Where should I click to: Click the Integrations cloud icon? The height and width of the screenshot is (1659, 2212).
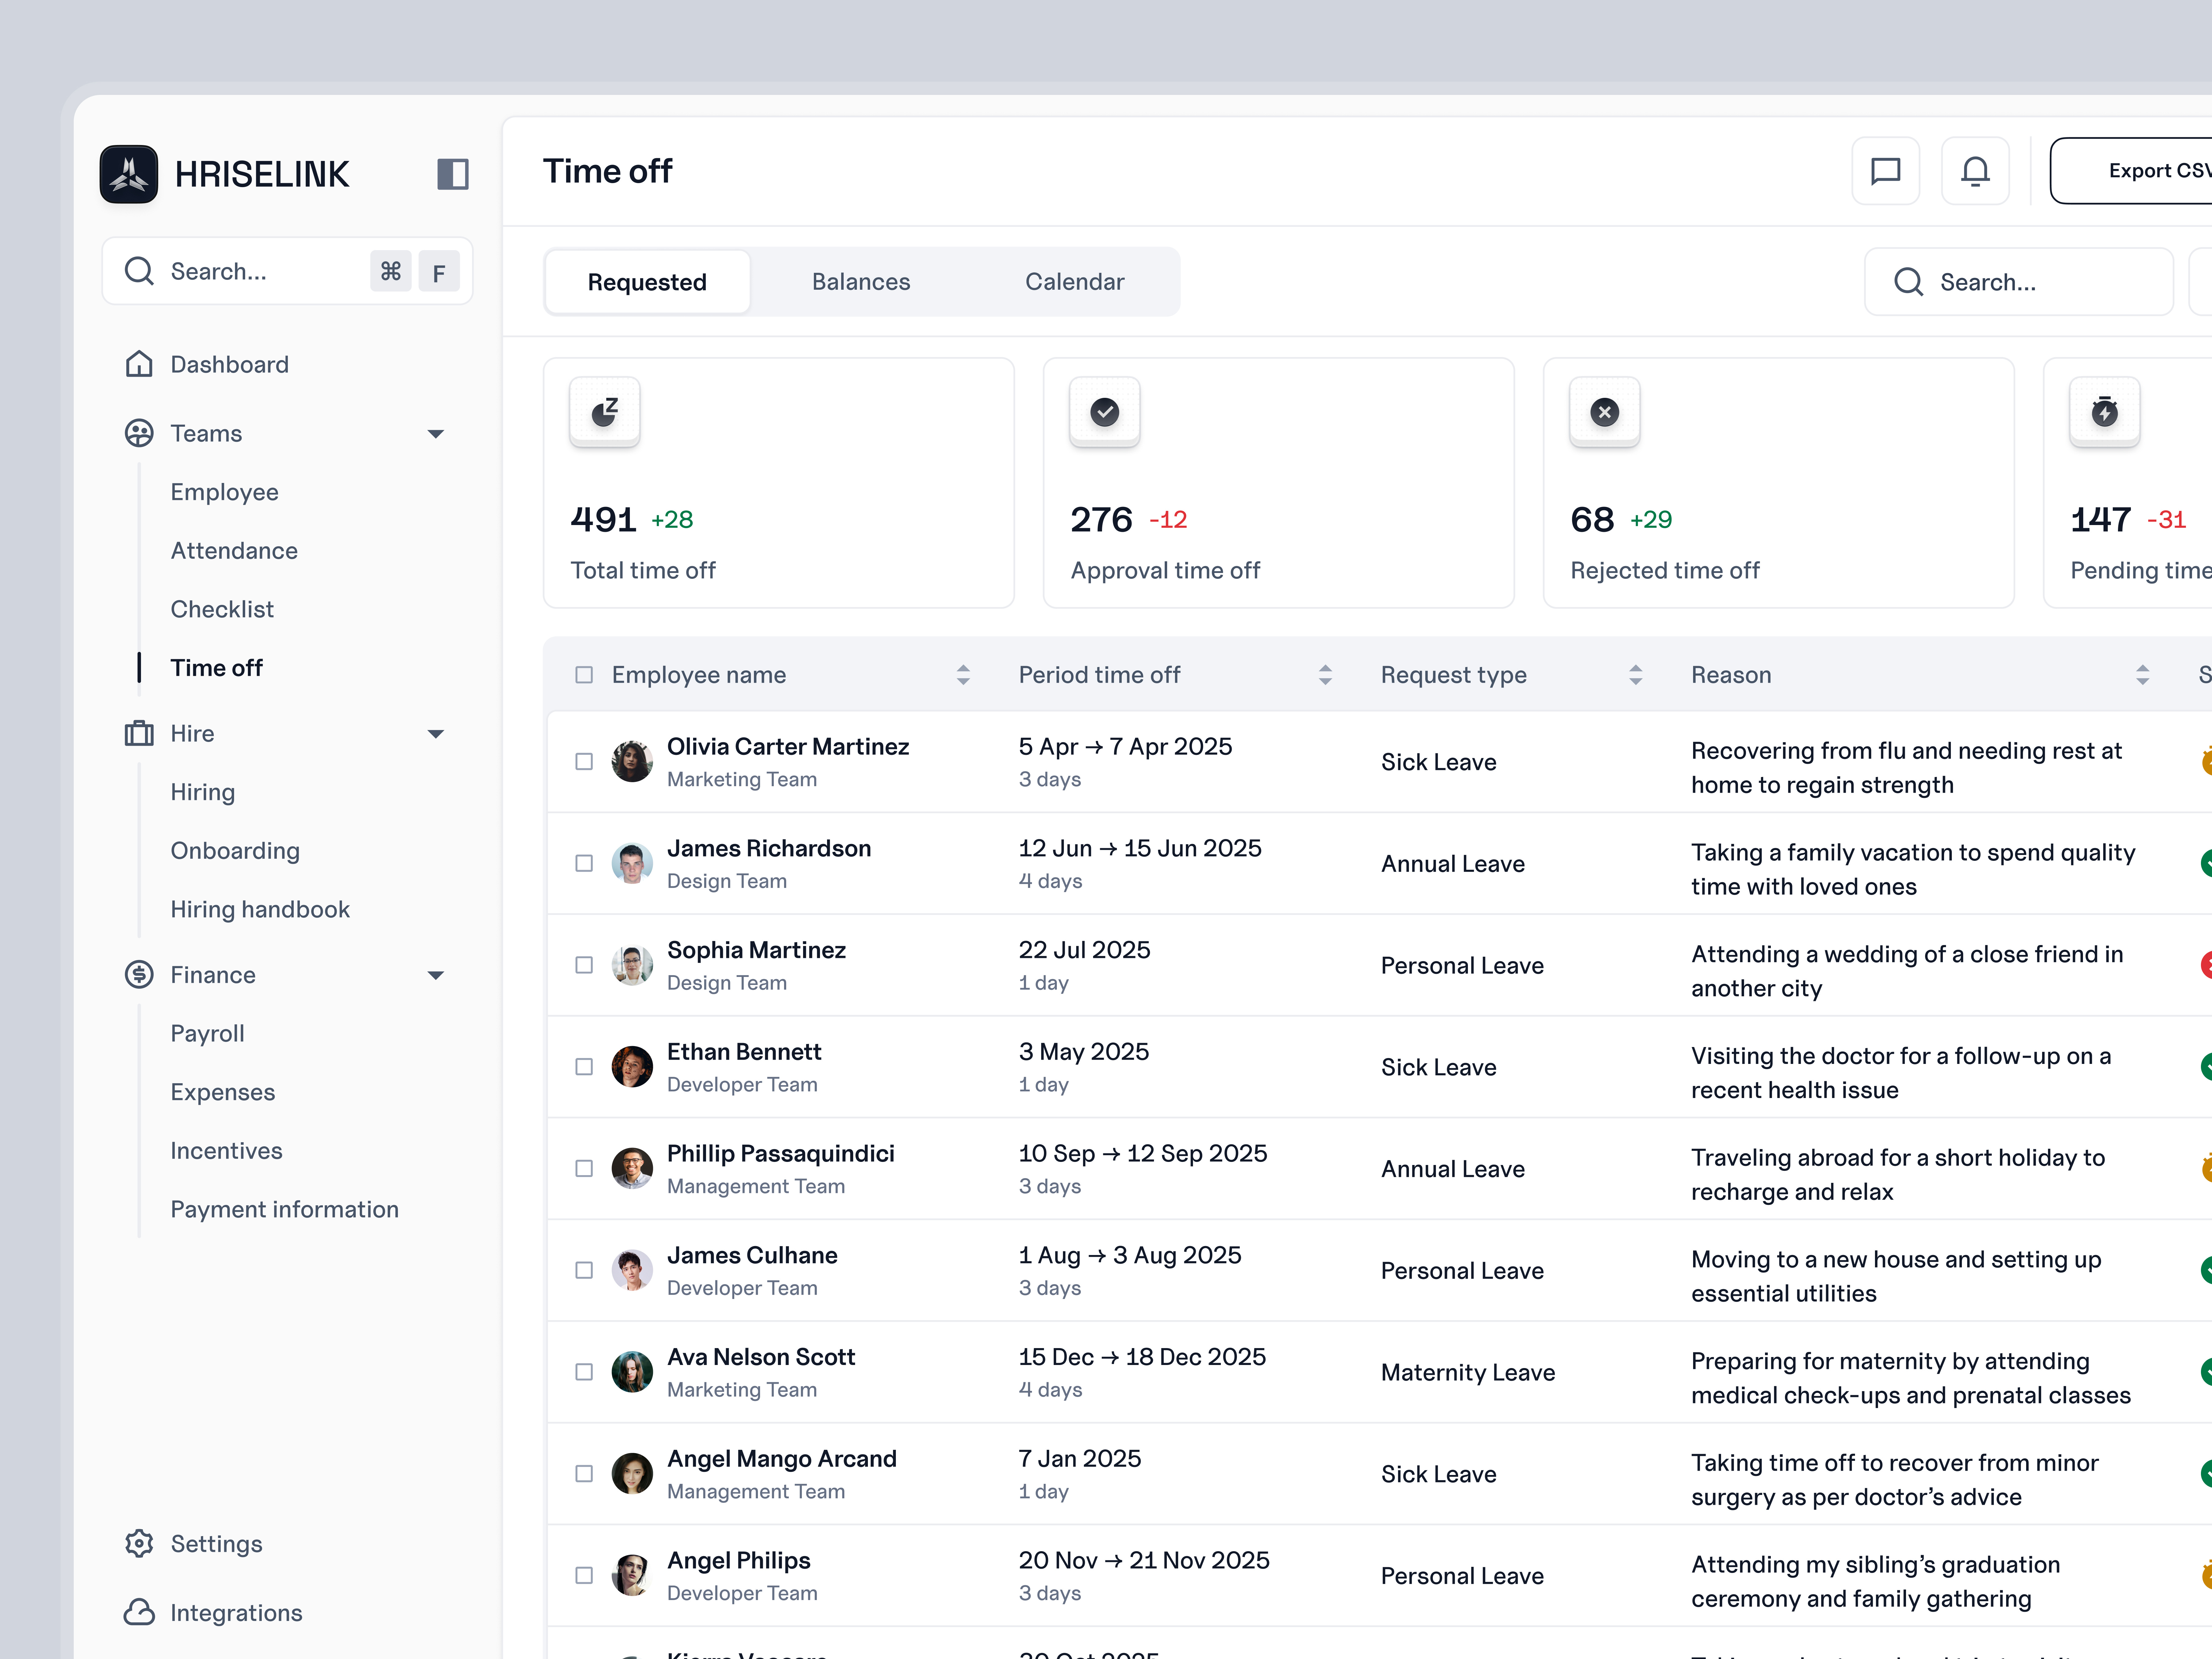[x=139, y=1612]
